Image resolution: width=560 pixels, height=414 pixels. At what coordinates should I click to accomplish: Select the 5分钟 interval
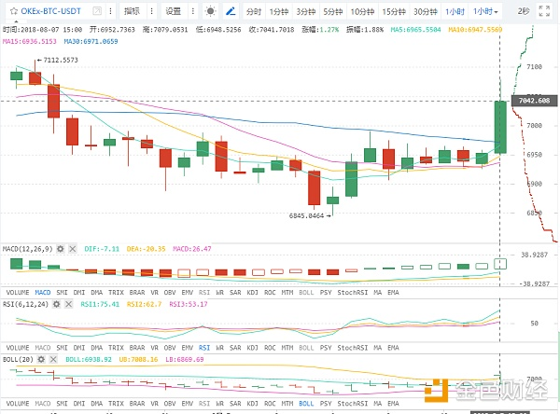pos(333,12)
